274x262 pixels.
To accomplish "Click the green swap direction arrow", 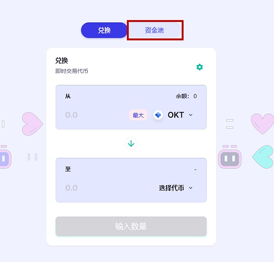I will [x=131, y=144].
